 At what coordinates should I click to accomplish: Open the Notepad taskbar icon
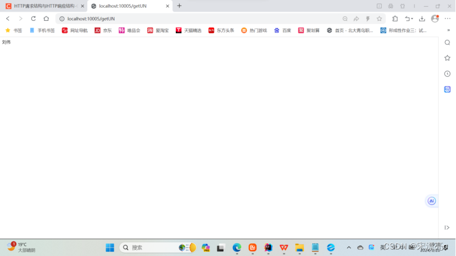(x=315, y=247)
